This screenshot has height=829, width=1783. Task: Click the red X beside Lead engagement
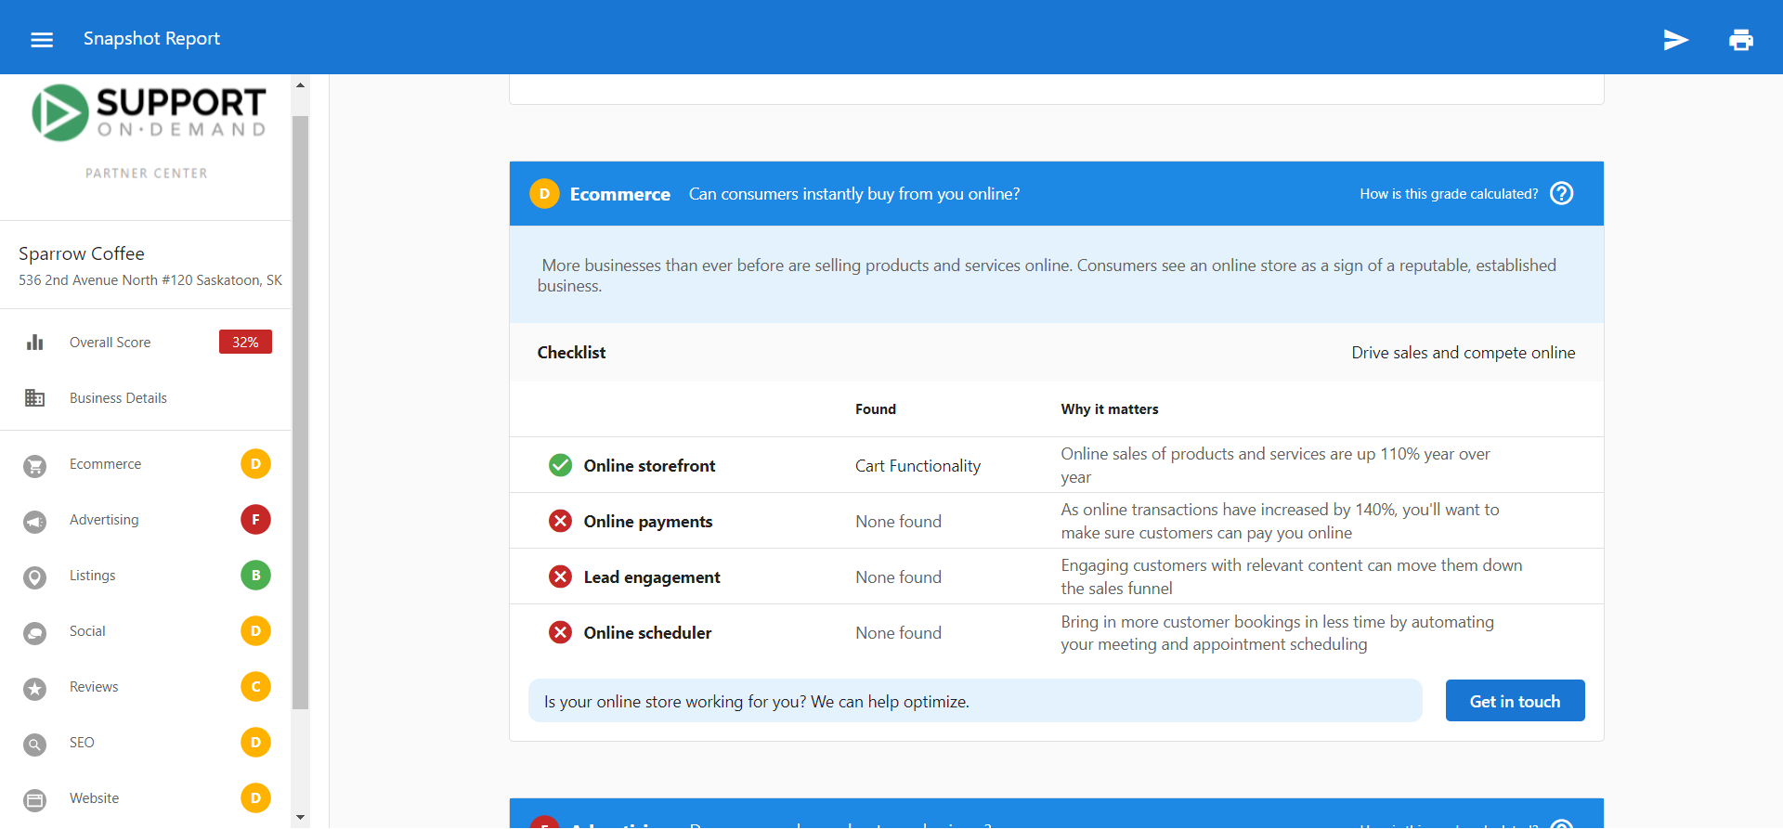click(560, 576)
